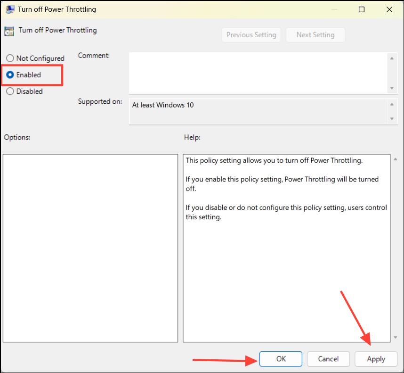Go to Next Setting
The height and width of the screenshot is (373, 404).
[x=315, y=35]
